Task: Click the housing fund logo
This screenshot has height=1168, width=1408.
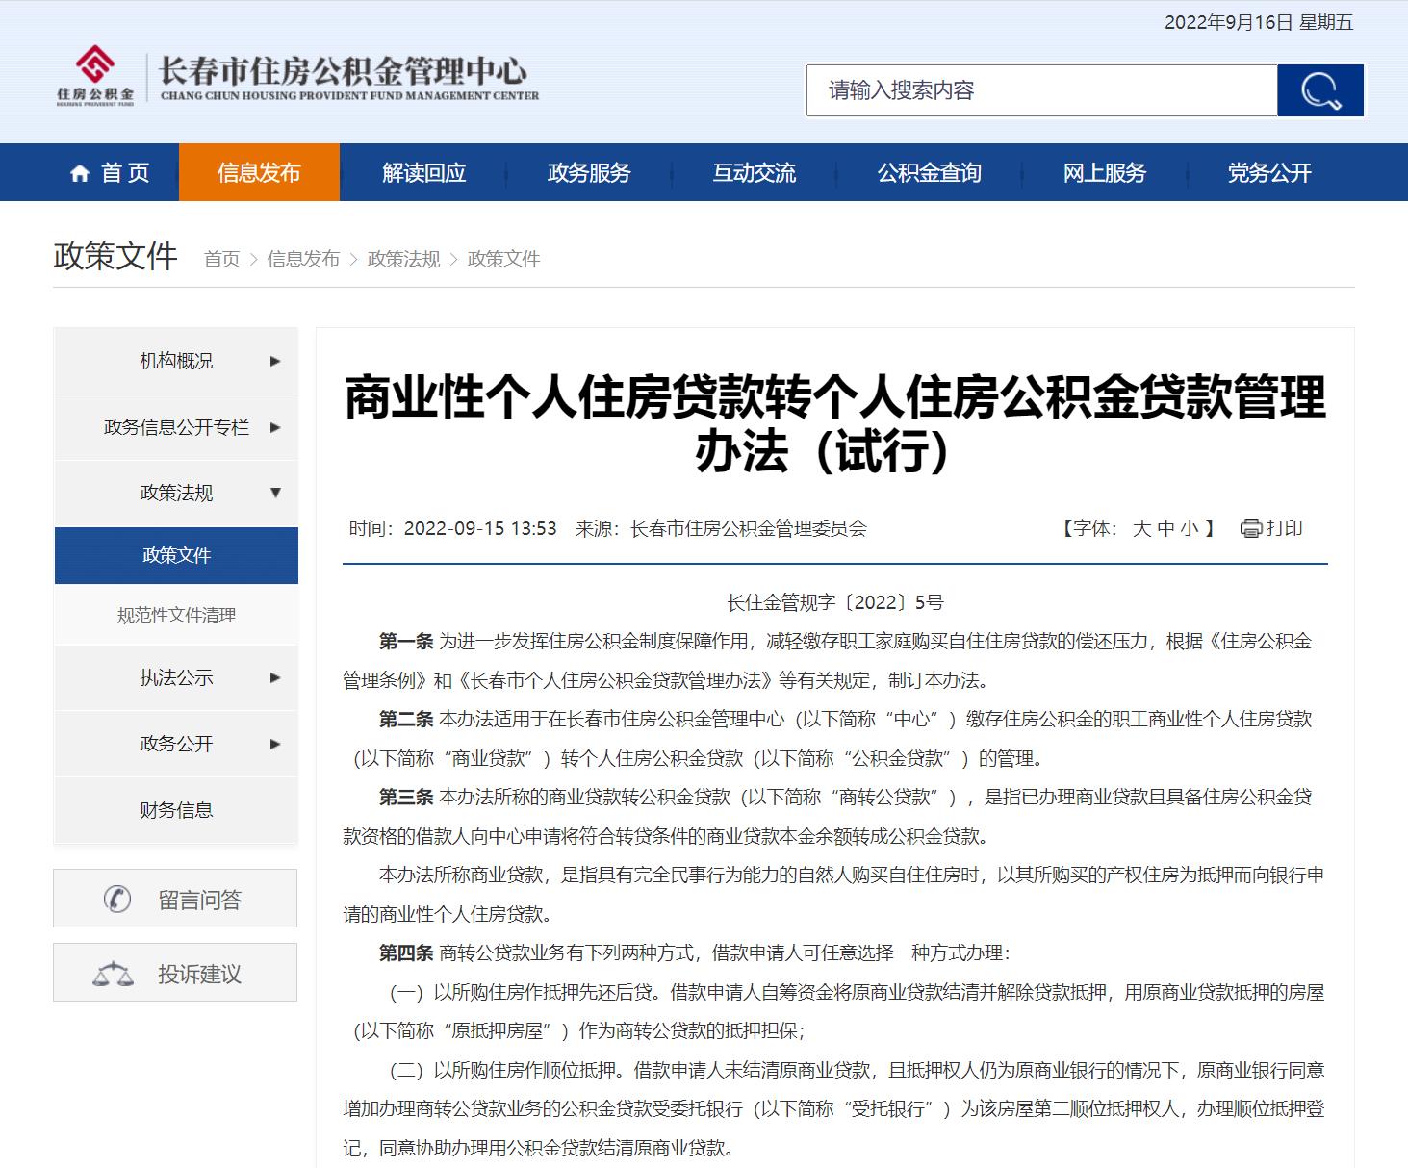Action: coord(95,73)
